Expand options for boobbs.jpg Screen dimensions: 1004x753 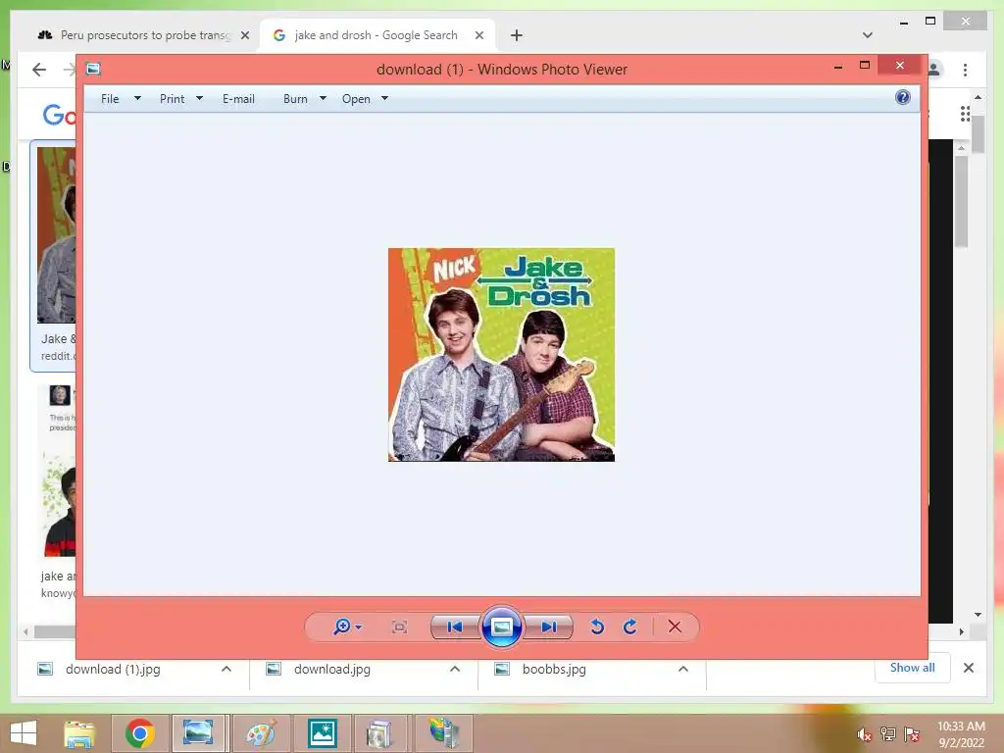(x=683, y=669)
